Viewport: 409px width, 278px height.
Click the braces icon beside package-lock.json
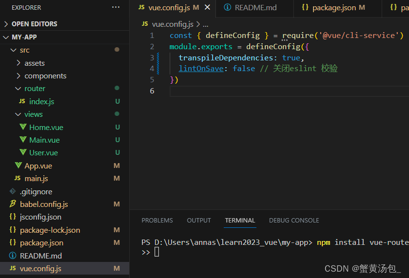(x=13, y=229)
